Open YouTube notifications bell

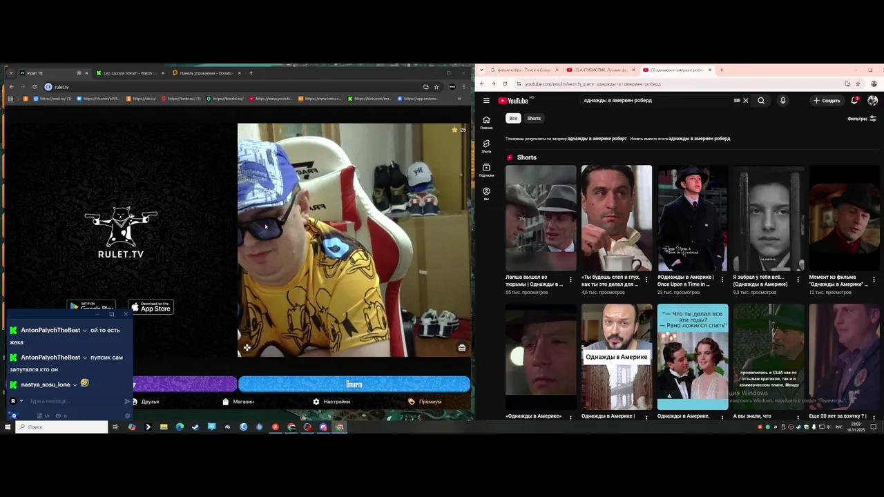tap(854, 101)
